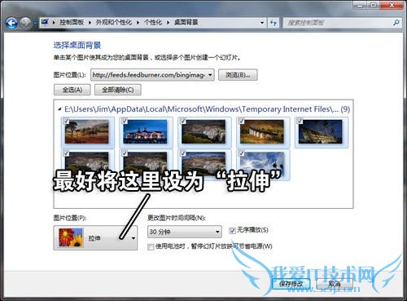Select 个性化 in the breadcrumb
Image resolution: width=407 pixels, height=301 pixels.
coord(153,22)
